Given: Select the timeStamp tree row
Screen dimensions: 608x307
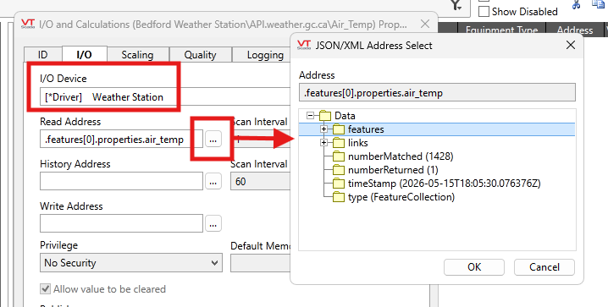Looking at the screenshot, I should pyautogui.click(x=444, y=184).
